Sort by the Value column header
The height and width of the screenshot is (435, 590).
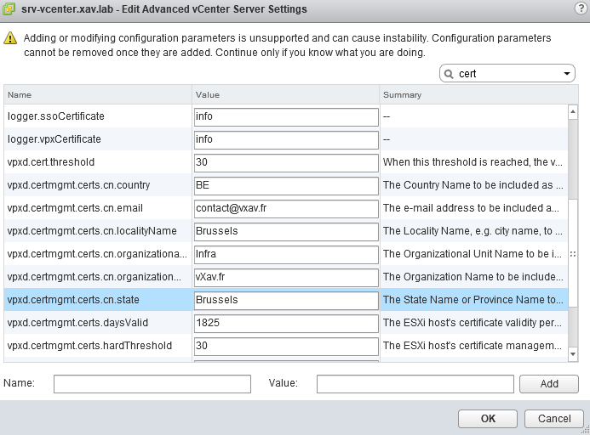285,94
